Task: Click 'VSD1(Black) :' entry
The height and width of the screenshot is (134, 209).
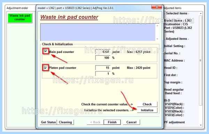Action: coord(175,104)
